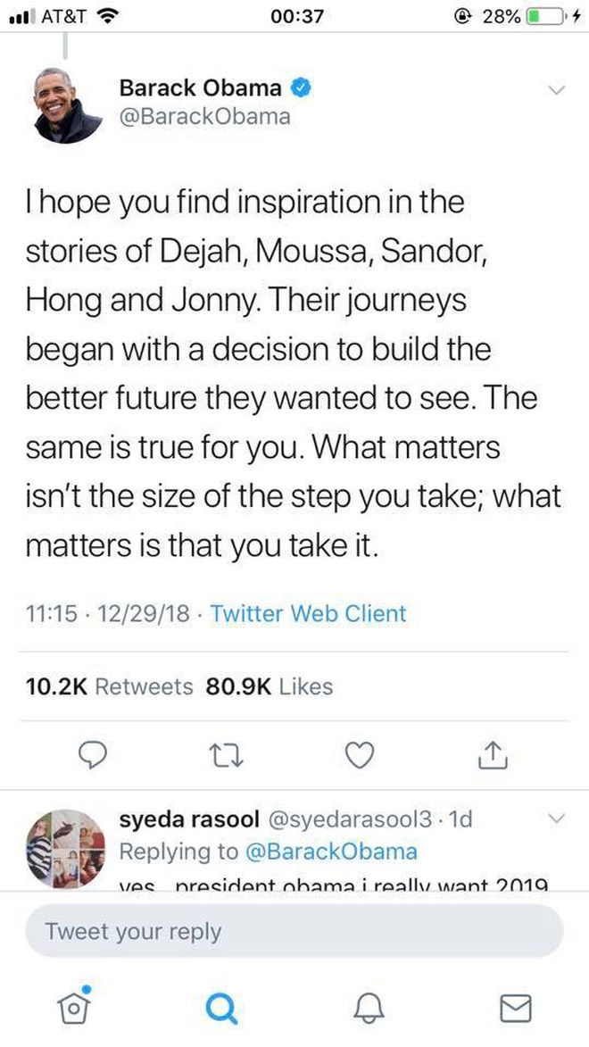This screenshot has height=1047, width=589.
Task: Tap the verified badge beside Barack Obama
Action: click(303, 87)
